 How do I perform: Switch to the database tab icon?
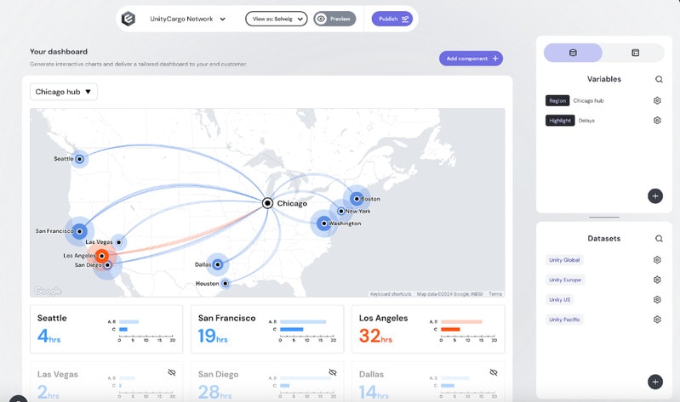[x=573, y=53]
